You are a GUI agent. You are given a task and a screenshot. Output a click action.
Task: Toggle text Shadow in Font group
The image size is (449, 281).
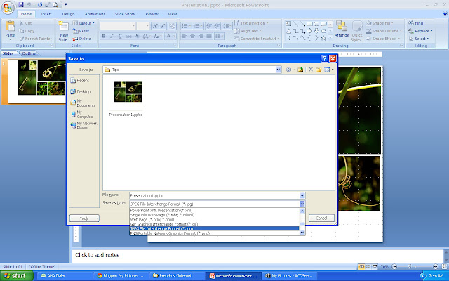138,36
